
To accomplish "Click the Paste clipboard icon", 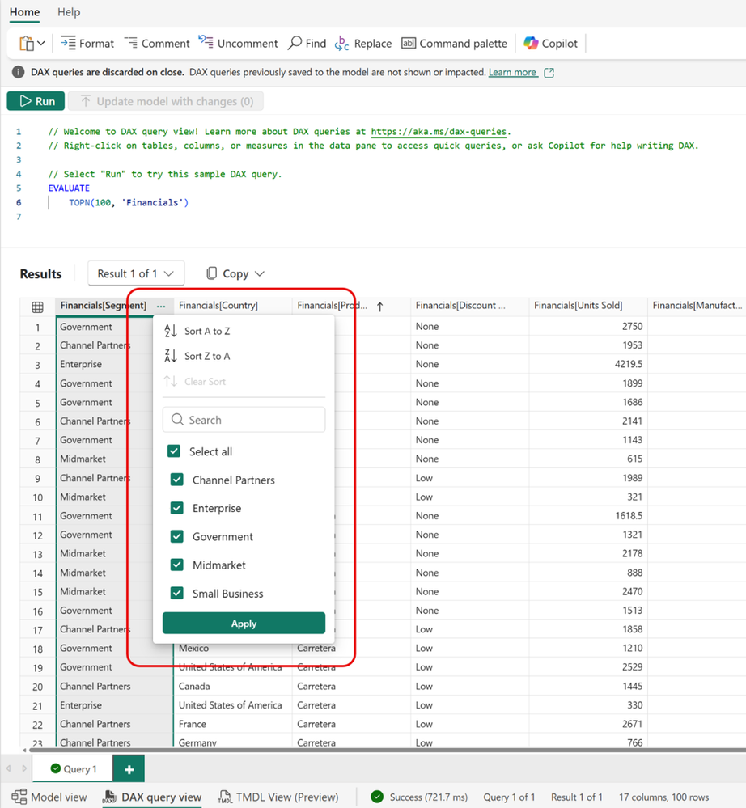I will click(x=26, y=44).
